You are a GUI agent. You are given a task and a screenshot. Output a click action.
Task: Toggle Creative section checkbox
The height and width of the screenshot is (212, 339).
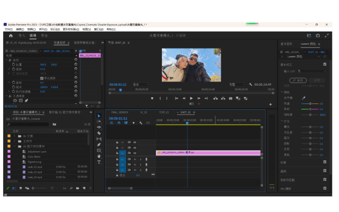click(325, 162)
